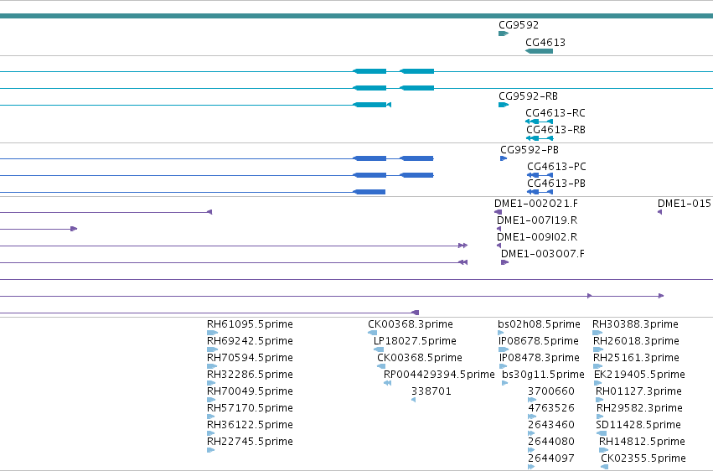
Task: Select EST RH26018.3prime
Action: point(598,349)
